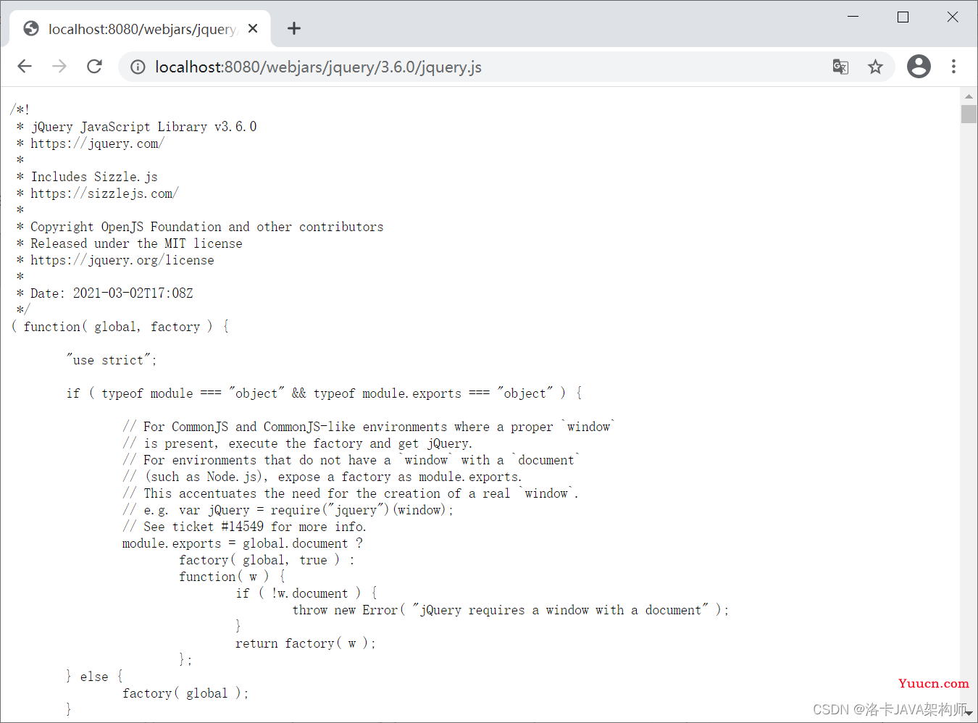Click the 'Date: 2021-03-02T17:08Z' line
The image size is (978, 723).
[x=112, y=293]
